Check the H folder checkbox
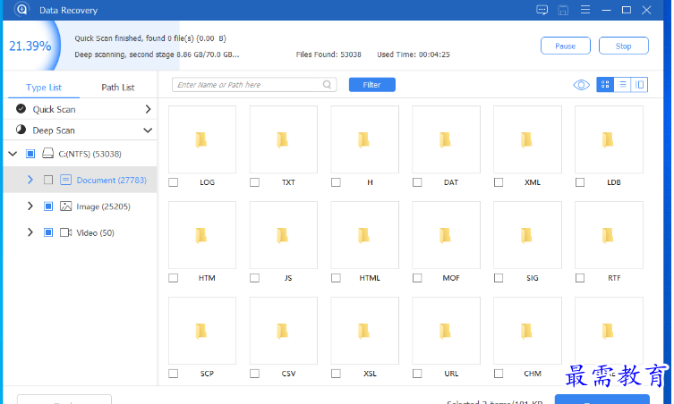The width and height of the screenshot is (674, 404). pyautogui.click(x=336, y=182)
